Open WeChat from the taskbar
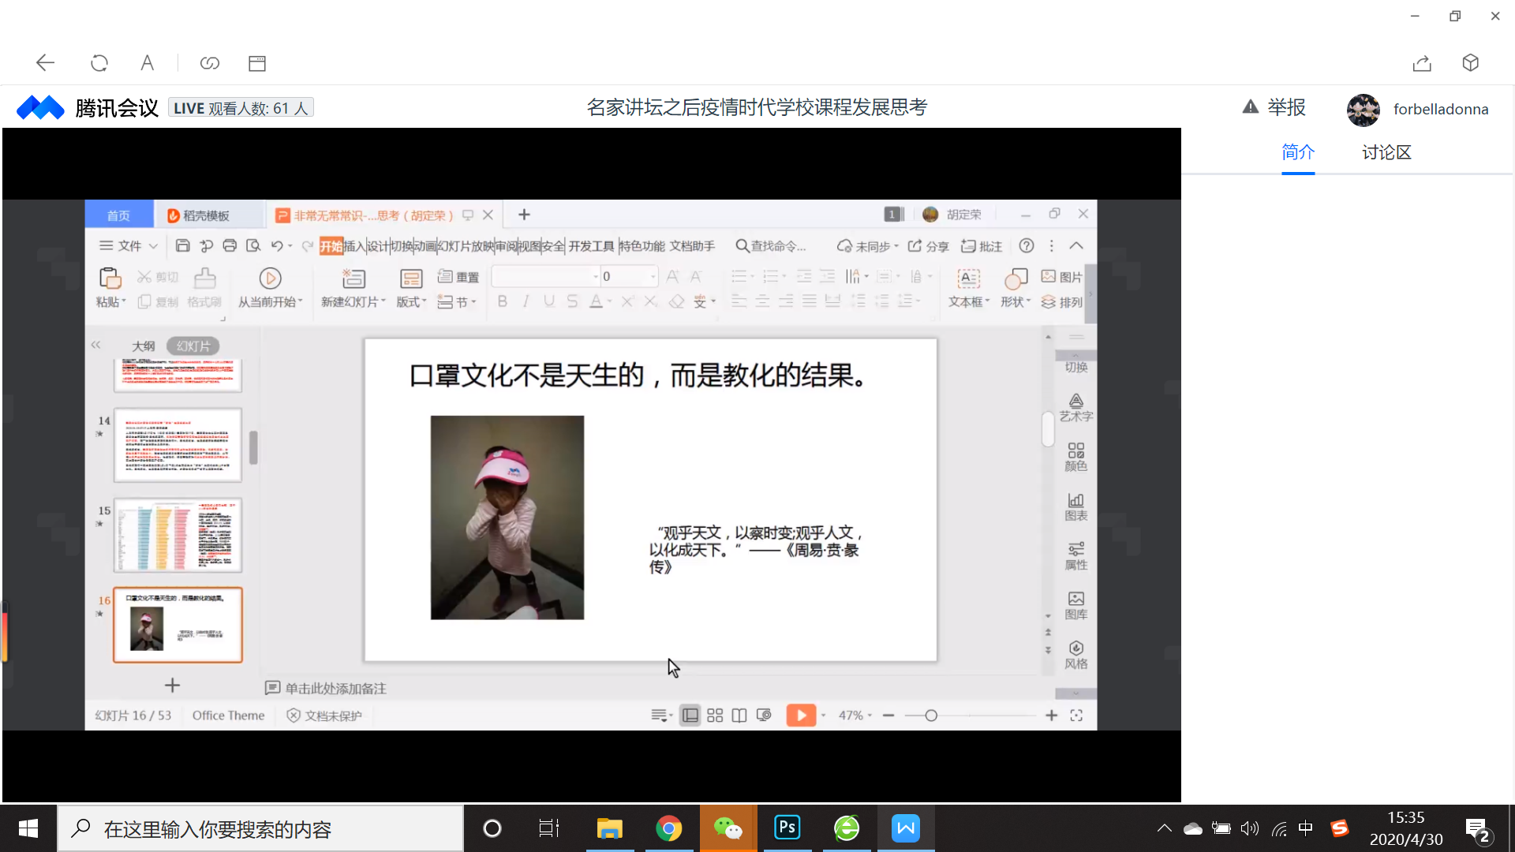 [728, 828]
